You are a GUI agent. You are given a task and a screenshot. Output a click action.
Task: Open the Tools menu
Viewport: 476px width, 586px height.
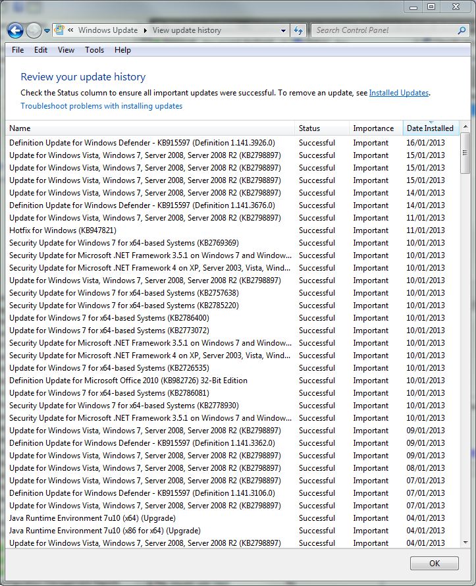(94, 50)
